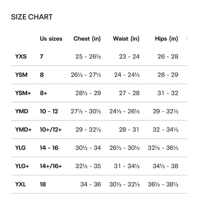
Task: Click hips value 36½ - 38½
Action: pos(163,184)
